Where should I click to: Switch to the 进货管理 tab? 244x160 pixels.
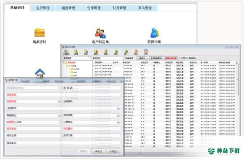pyautogui.click(x=43, y=8)
